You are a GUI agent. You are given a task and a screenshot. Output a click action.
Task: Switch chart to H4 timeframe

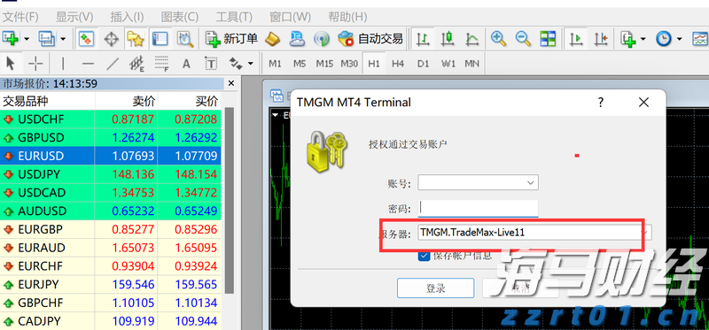[398, 64]
